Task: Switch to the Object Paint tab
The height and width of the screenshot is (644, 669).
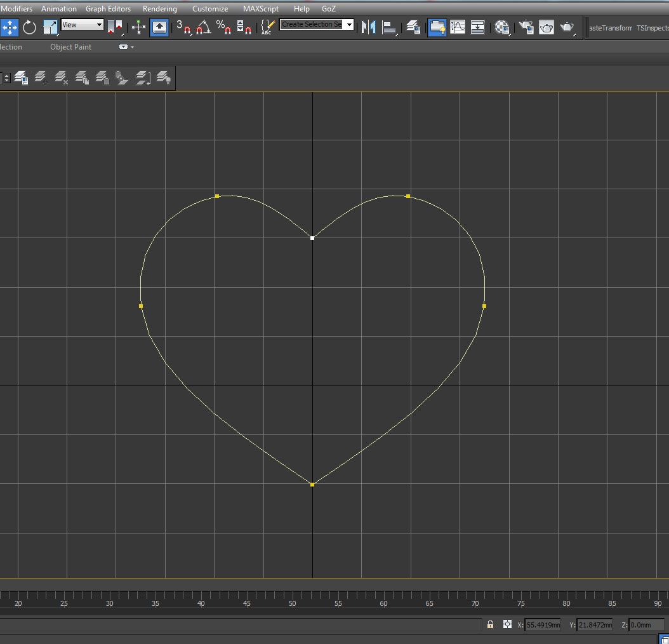Action: [x=70, y=47]
